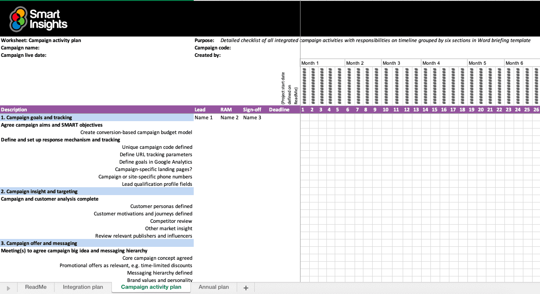Click the Name 1 cell under Lead
Screen dimensions: 540x294
(x=203, y=117)
